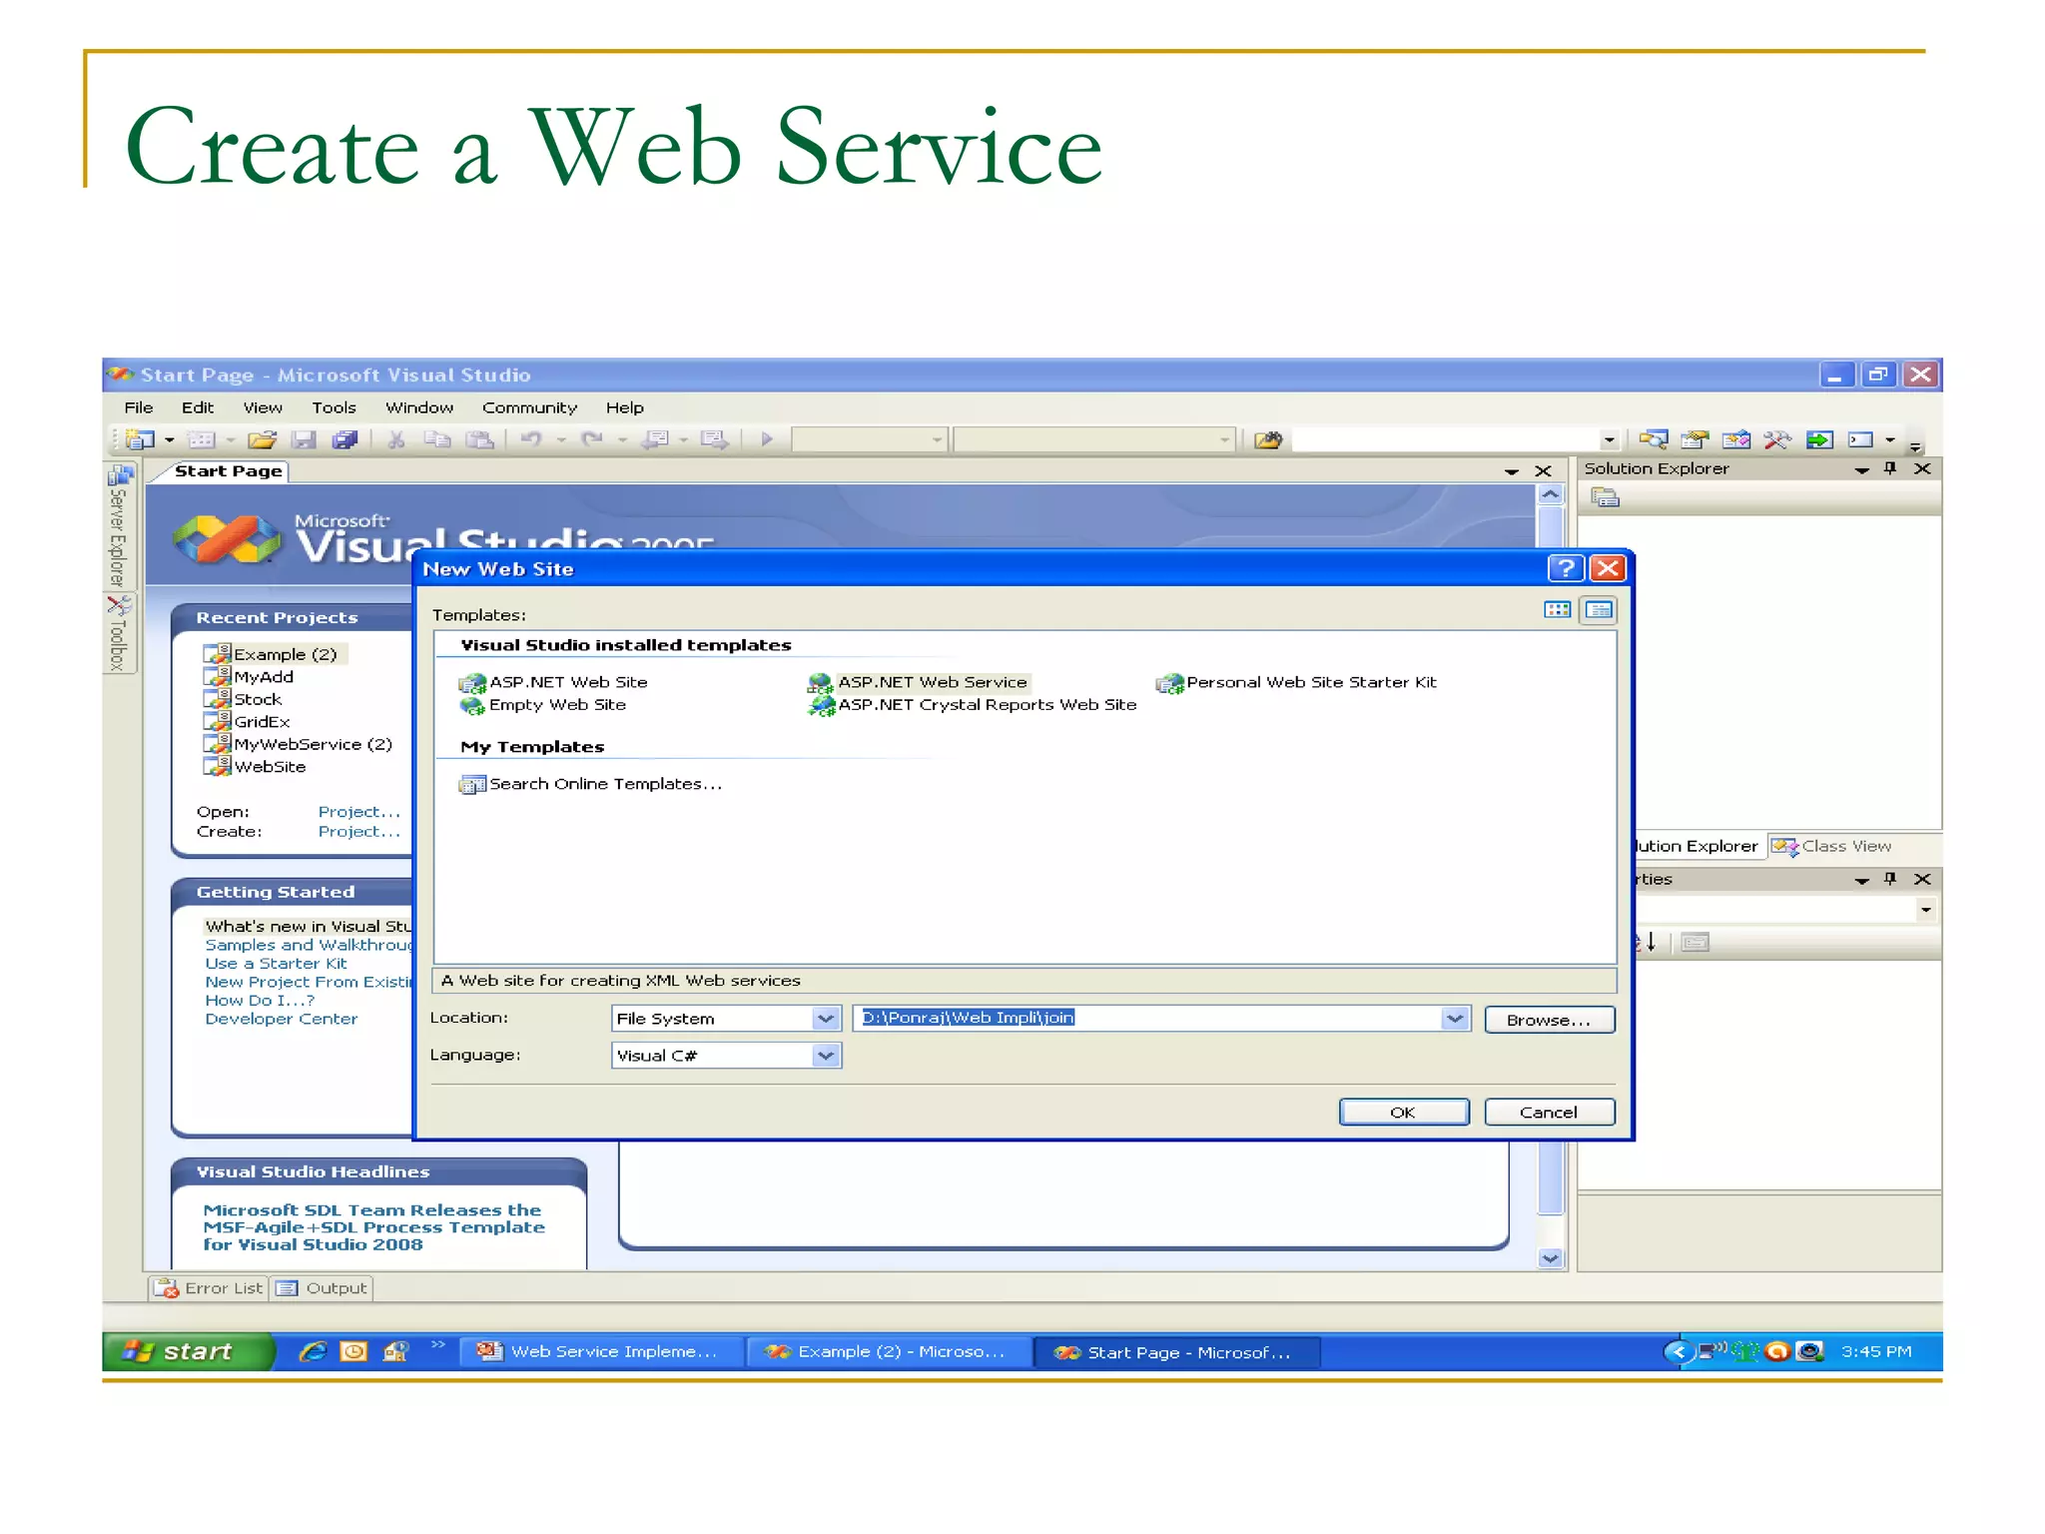Click the Browse... button
Viewport: 2045px width, 1534px height.
coord(1549,1020)
